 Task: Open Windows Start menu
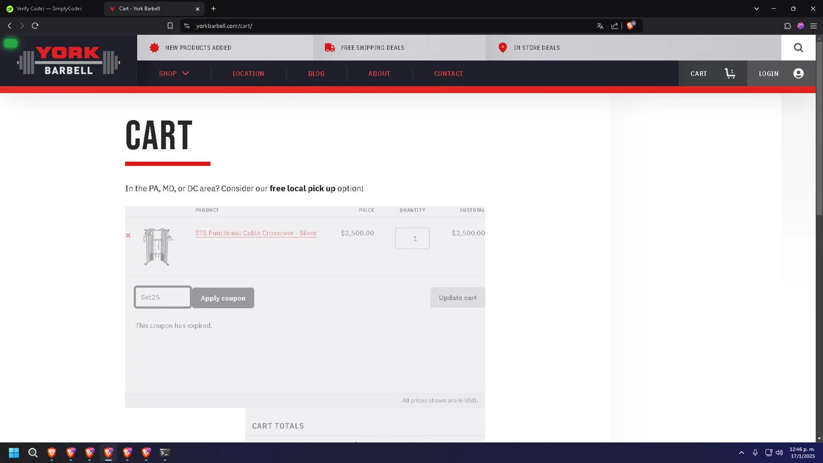(14, 453)
